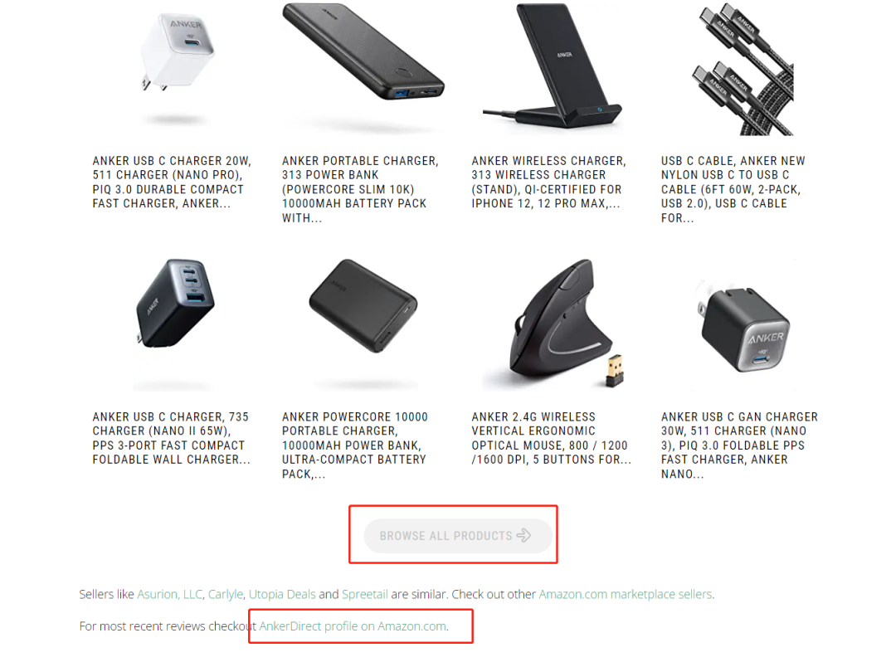The height and width of the screenshot is (667, 896).
Task: Select the Anker USB C Charger 20W title
Action: [172, 183]
